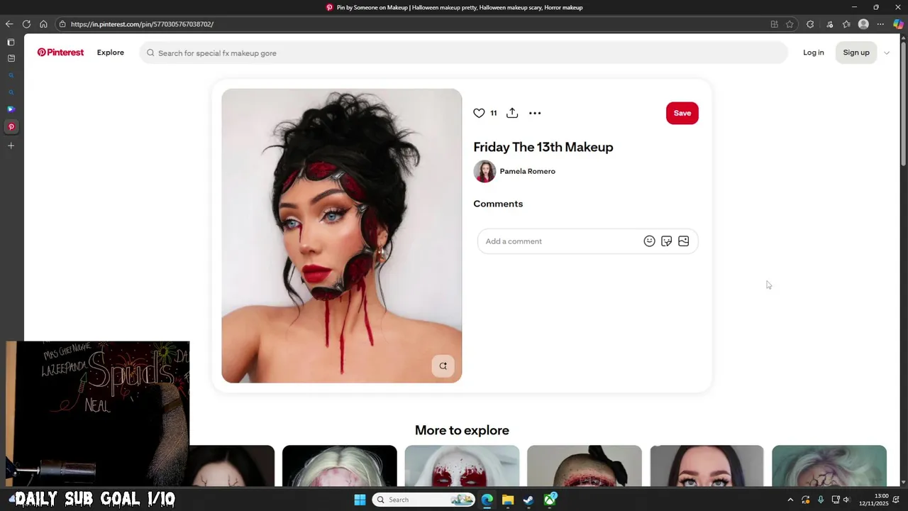Image resolution: width=908 pixels, height=511 pixels.
Task: Open visual search lens on pin image
Action: pyautogui.click(x=443, y=366)
